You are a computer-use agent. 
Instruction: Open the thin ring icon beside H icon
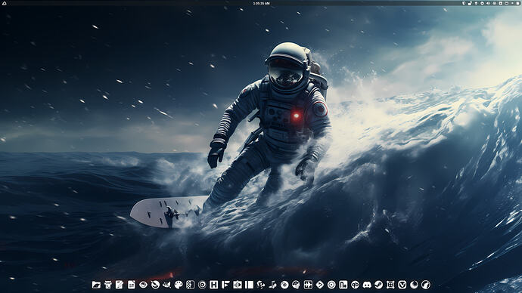point(202,285)
